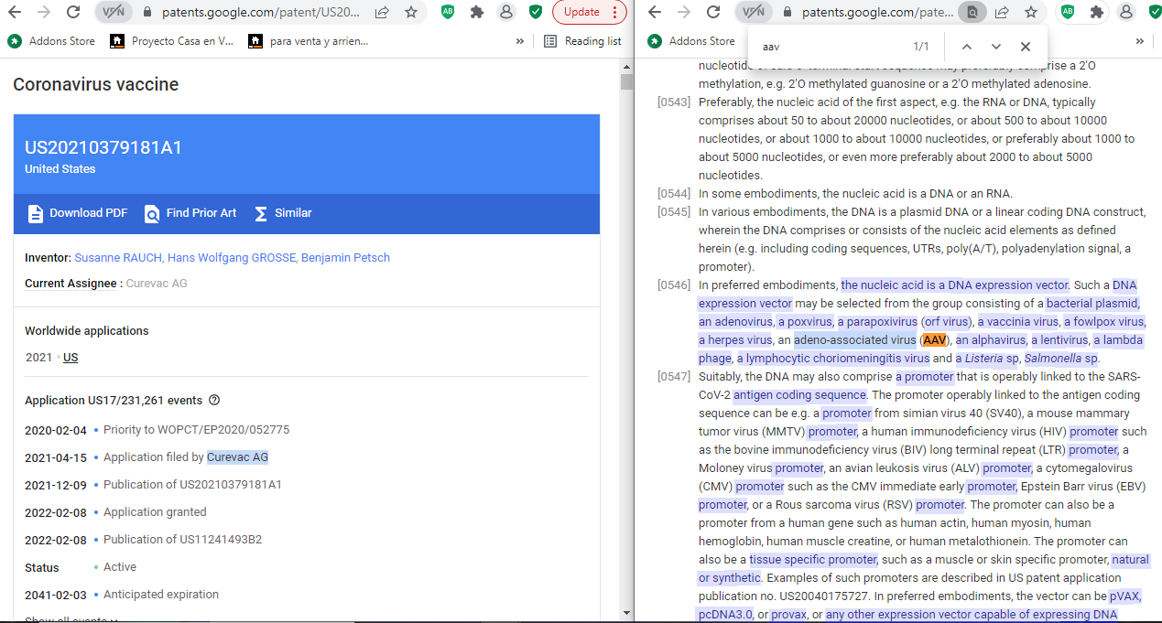This screenshot has height=623, width=1162.
Task: Click the Download PDF document icon
Action: click(36, 213)
